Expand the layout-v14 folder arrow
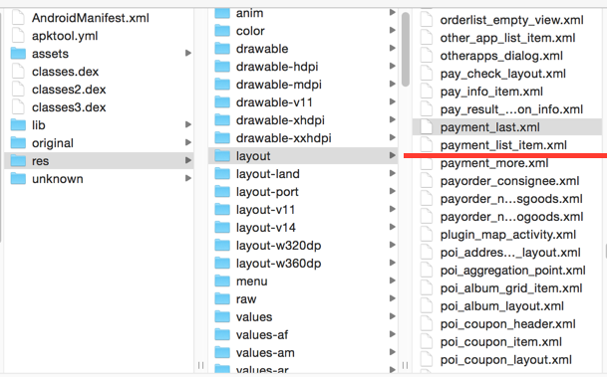The width and height of the screenshot is (607, 377). 392,227
